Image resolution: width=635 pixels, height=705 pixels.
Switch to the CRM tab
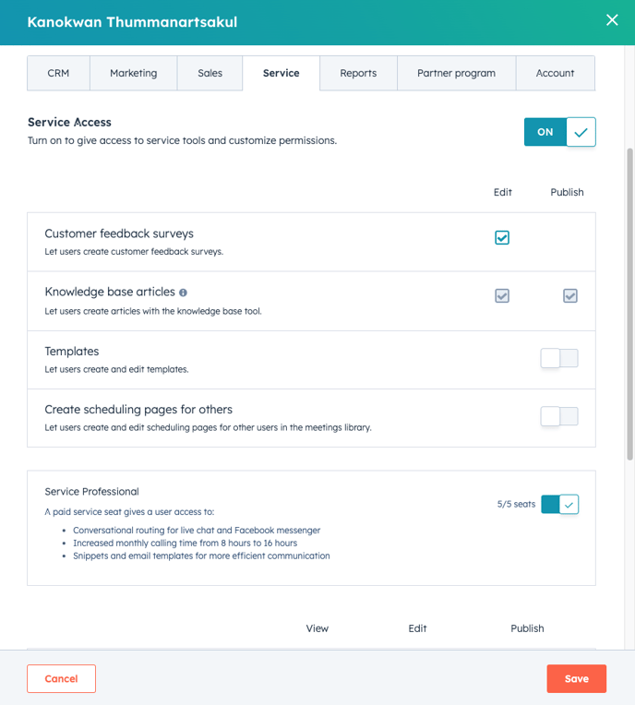(58, 73)
